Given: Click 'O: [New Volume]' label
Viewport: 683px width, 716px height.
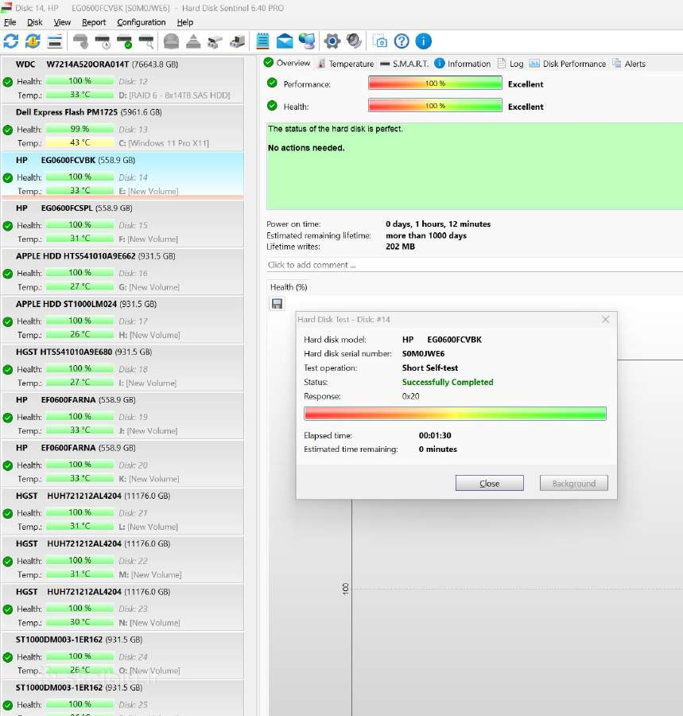Looking at the screenshot, I should [149, 671].
